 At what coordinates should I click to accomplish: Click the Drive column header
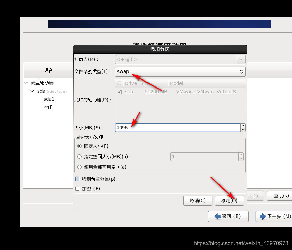click(131, 83)
